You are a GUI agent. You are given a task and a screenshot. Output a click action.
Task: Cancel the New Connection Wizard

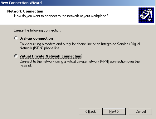click(140, 112)
